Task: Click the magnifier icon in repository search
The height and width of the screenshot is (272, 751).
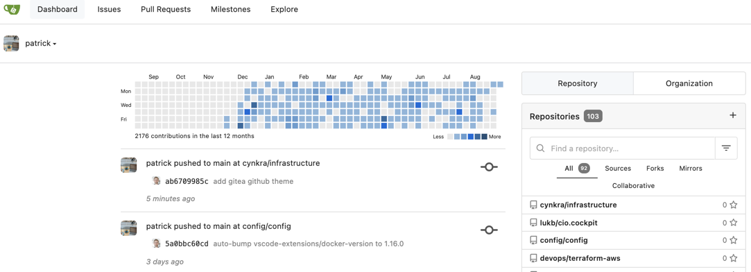Action: tap(541, 148)
